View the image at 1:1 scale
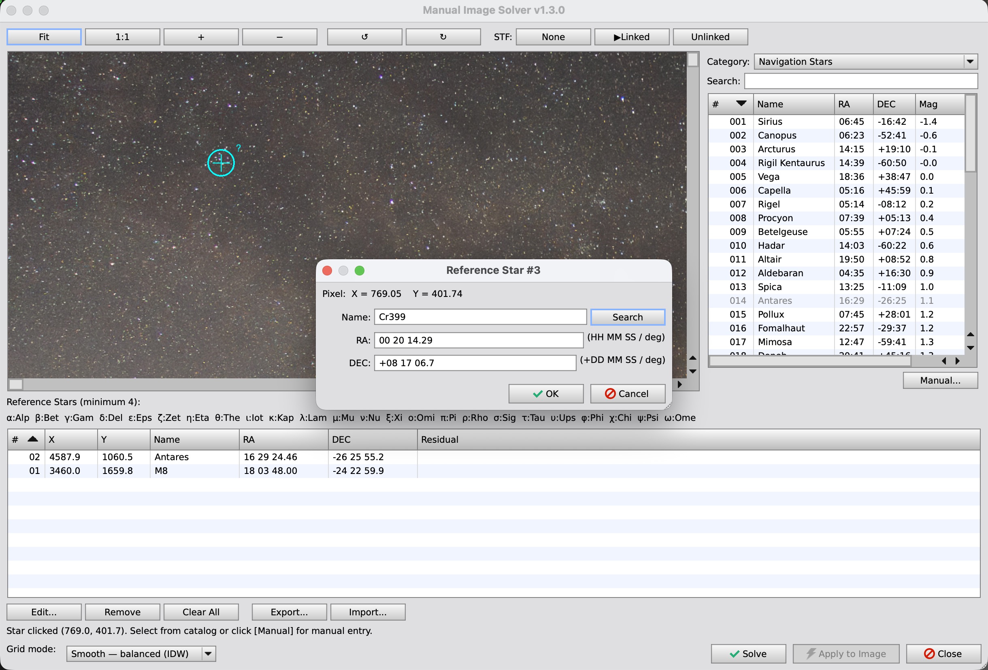This screenshot has height=670, width=988. [122, 36]
